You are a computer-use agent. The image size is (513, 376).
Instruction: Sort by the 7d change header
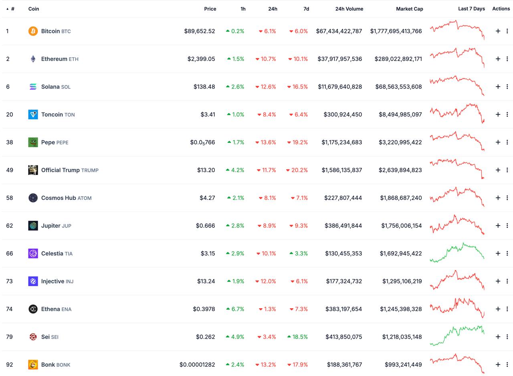click(306, 9)
